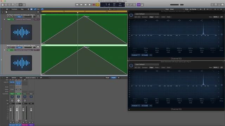225x126 pixels.
Task: Open the global tracks configuration icon
Action: (38, 12)
